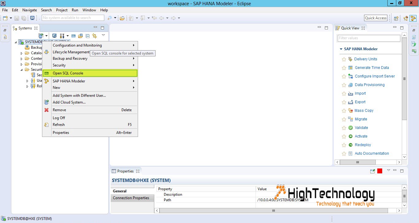
Task: Select the SAP HANA Administration Console perspective icon
Action: tap(406, 18)
